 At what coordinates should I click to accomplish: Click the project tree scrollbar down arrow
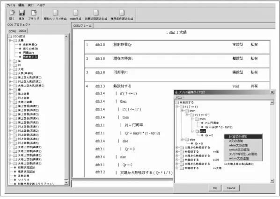tap(66, 183)
